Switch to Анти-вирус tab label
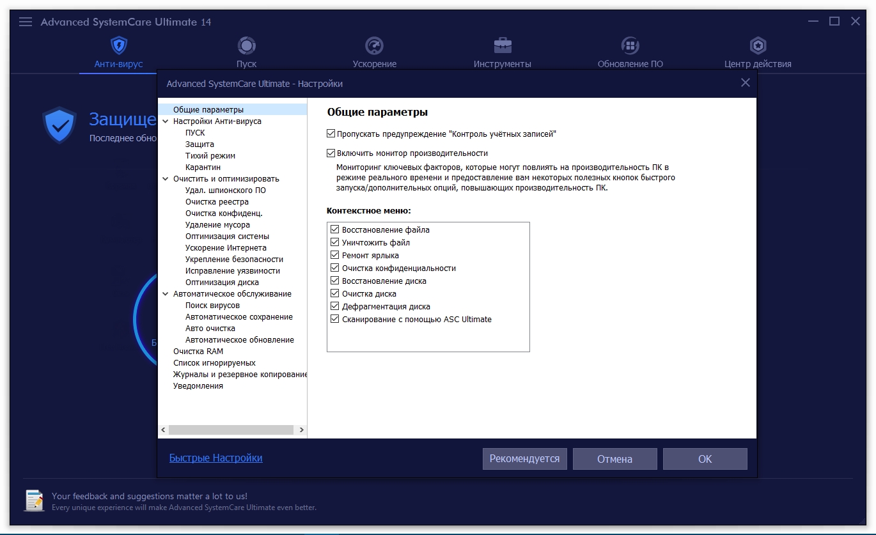The height and width of the screenshot is (535, 876). (x=118, y=64)
